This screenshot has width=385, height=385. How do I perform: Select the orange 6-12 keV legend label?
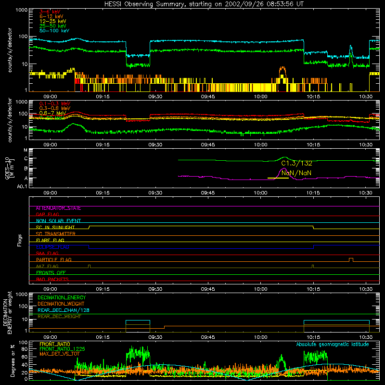(51, 16)
